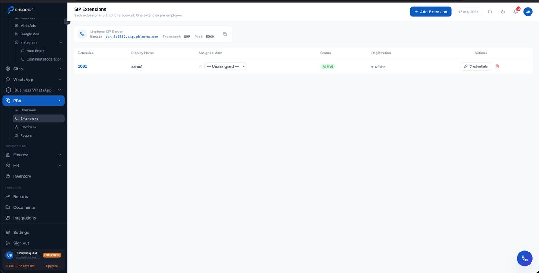The height and width of the screenshot is (273, 539).
Task: Collapse the PBX menu
Action: (33, 101)
